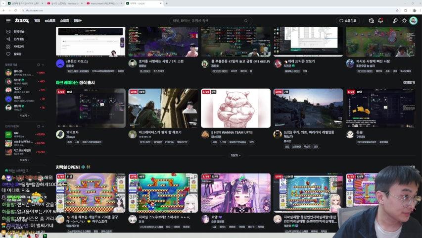Open the profile avatar menu
Viewport: 422px width, 238px height.
click(x=413, y=21)
